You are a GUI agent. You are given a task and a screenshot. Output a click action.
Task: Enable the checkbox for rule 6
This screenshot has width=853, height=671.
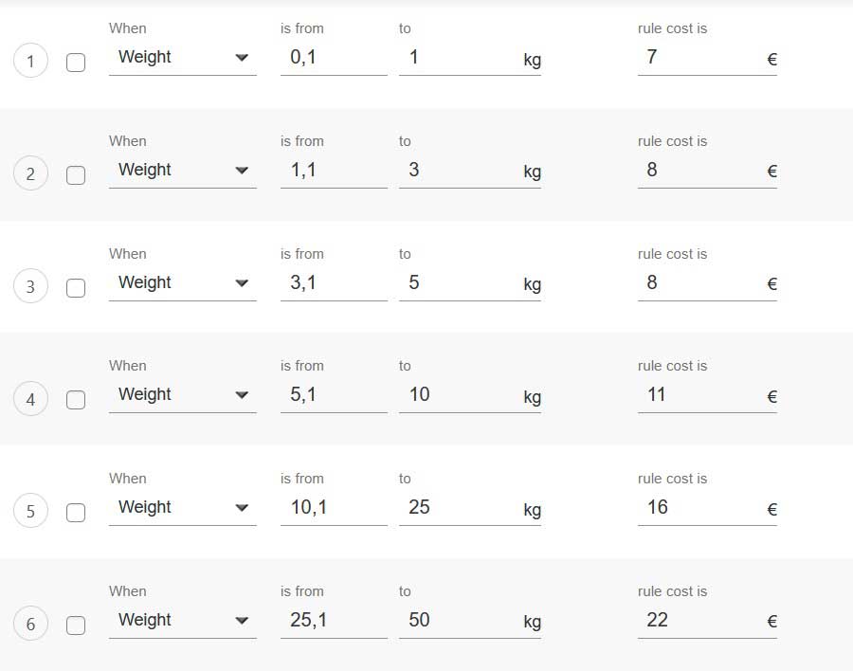click(x=76, y=625)
